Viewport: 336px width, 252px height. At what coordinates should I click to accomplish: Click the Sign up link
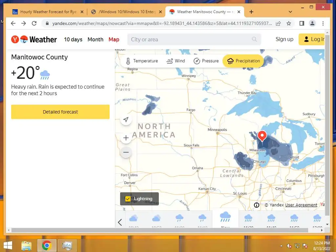click(x=284, y=39)
